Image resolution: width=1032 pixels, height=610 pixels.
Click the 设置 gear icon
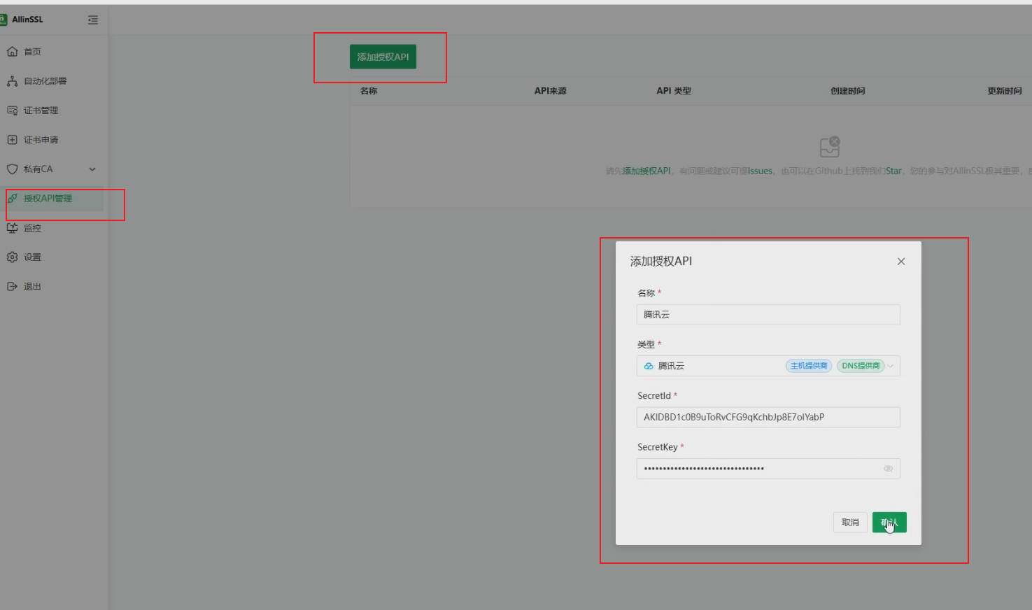(x=12, y=257)
